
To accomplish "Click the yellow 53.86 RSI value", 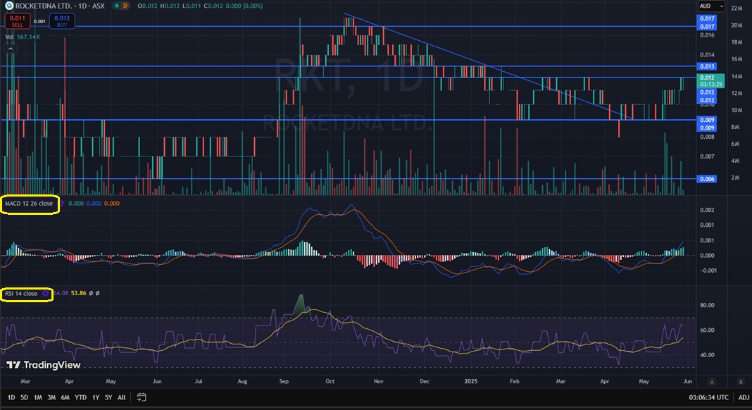I will coord(79,293).
